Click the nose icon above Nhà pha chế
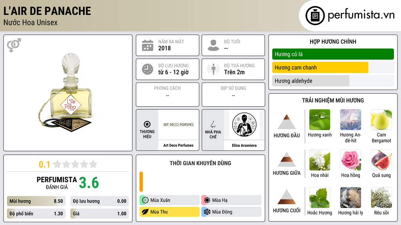The height and width of the screenshot is (225, 401). tap(213, 124)
